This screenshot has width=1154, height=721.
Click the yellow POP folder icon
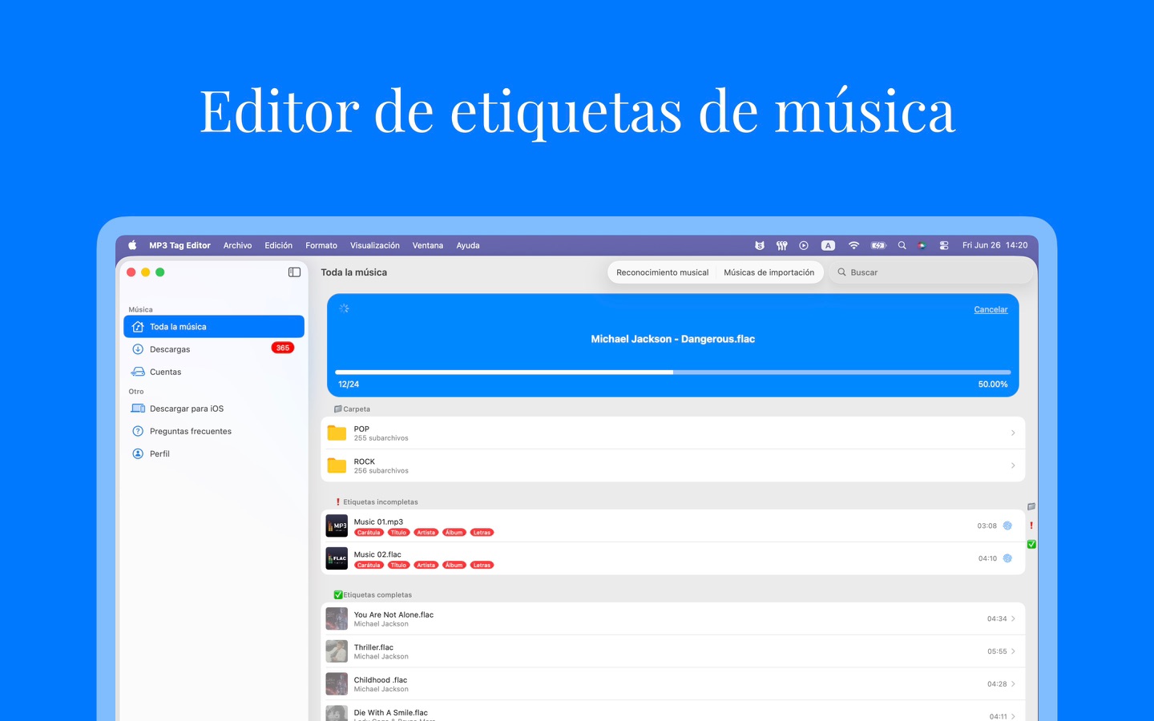337,433
